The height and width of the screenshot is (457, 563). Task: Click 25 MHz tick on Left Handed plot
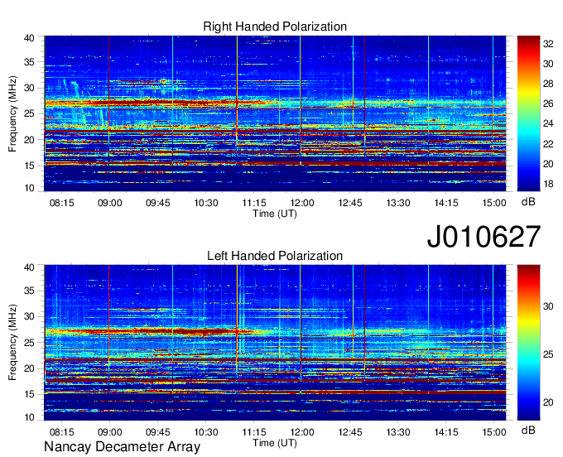coord(29,343)
